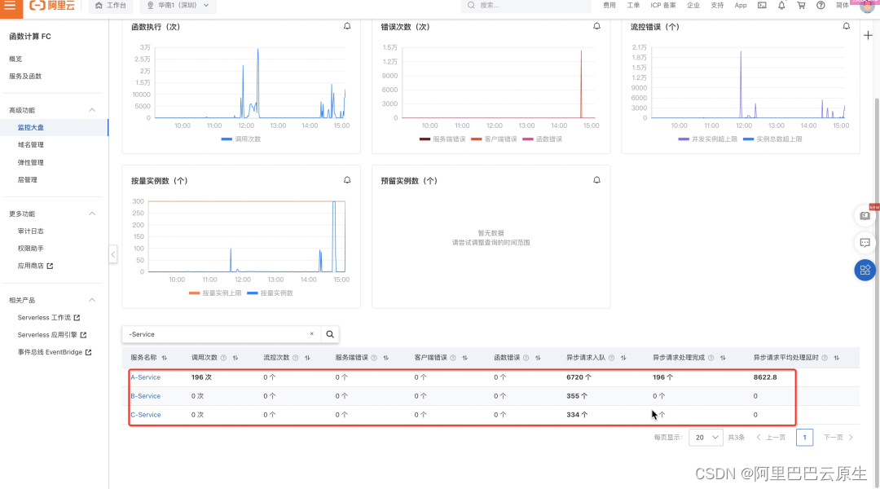
Task: Click page number 1 in the pagination
Action: pyautogui.click(x=804, y=438)
